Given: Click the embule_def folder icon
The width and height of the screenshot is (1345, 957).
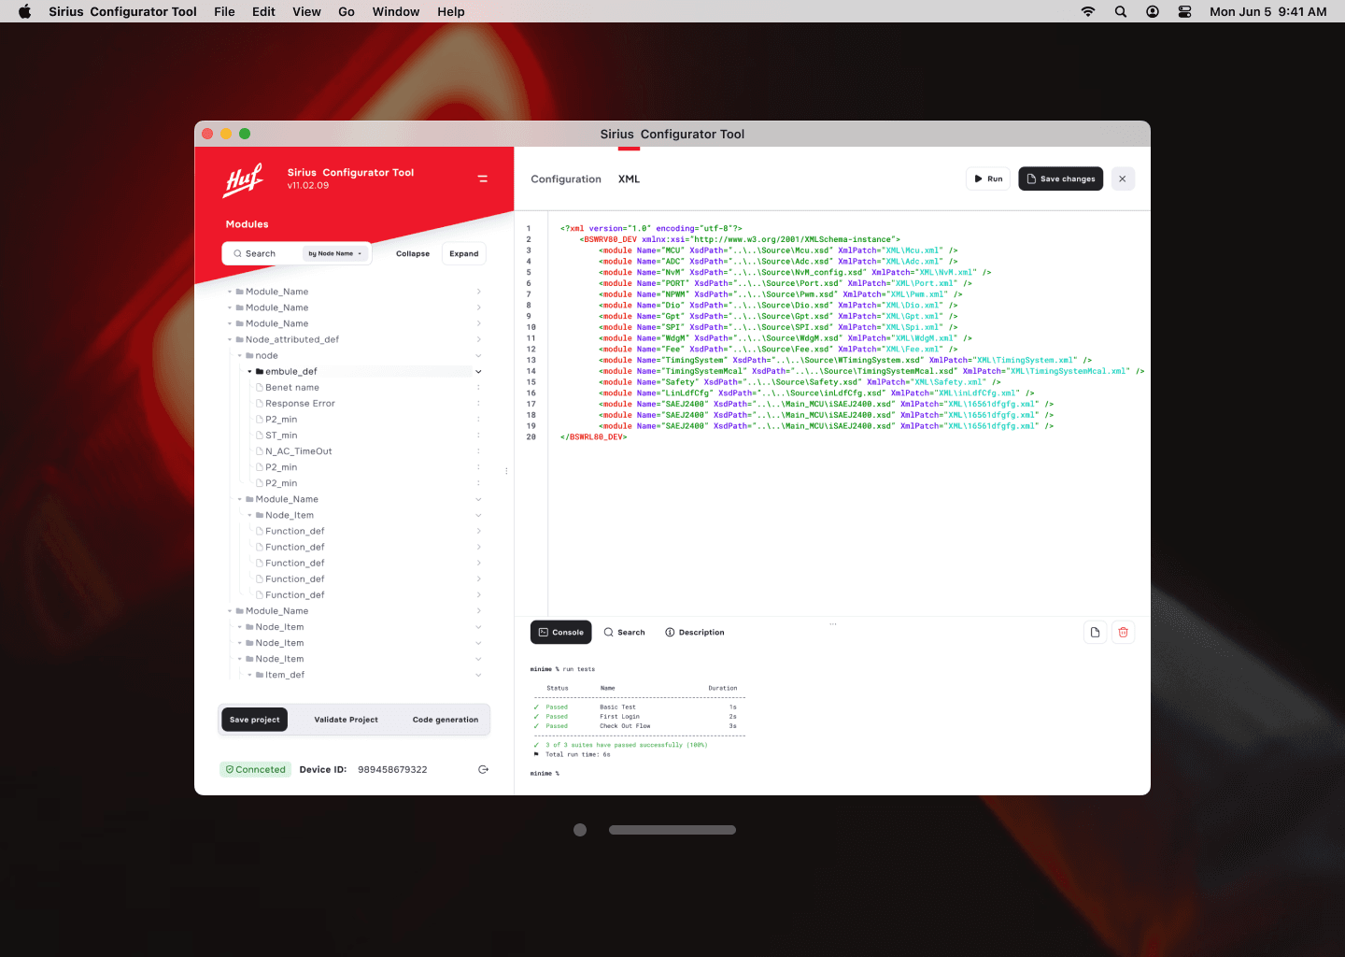Looking at the screenshot, I should click(260, 372).
